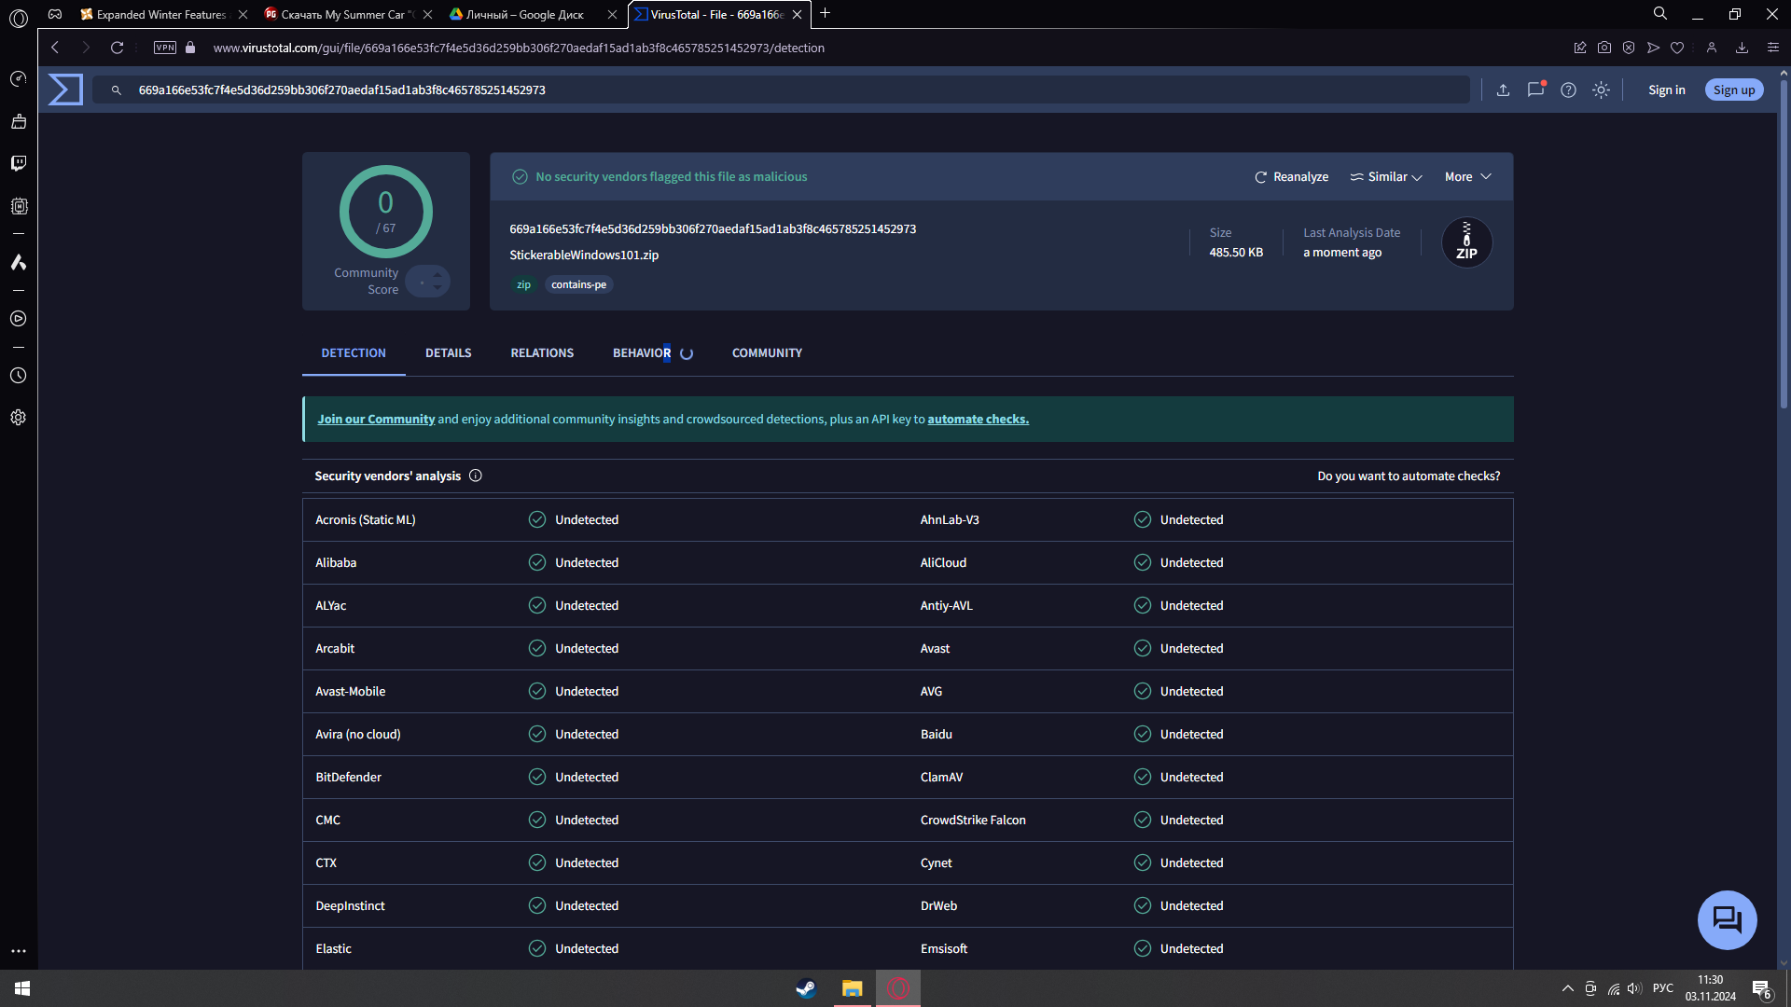Open the CPU chip icon in sidebar

point(19,206)
